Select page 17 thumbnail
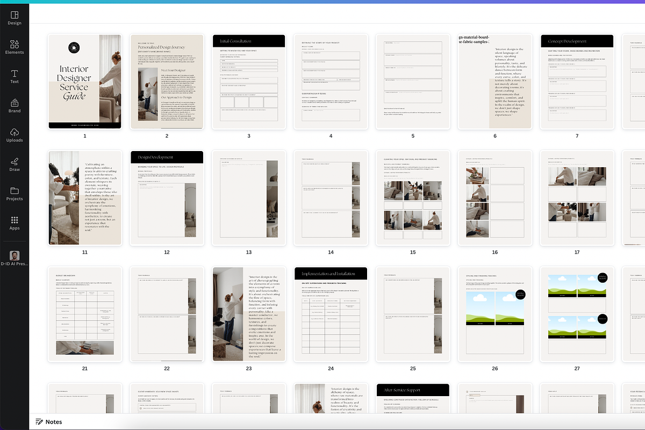 pyautogui.click(x=577, y=198)
